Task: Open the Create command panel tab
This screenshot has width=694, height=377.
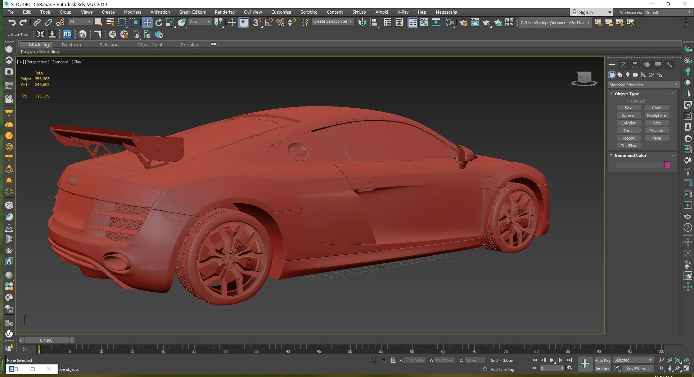Action: pyautogui.click(x=612, y=65)
